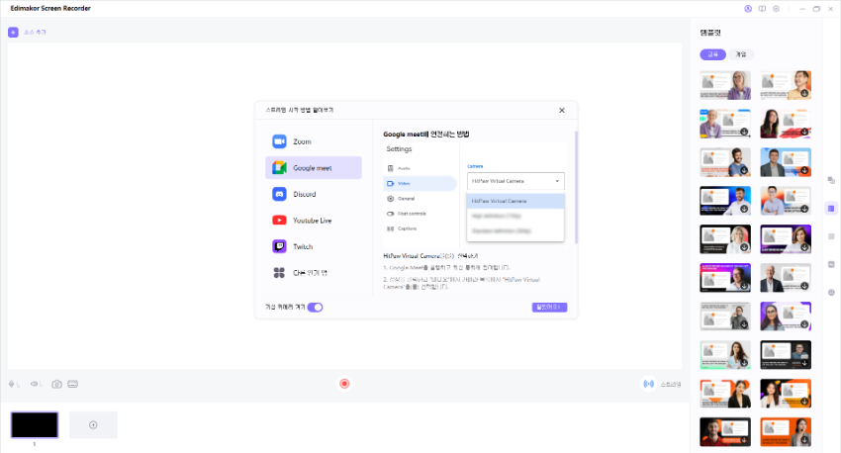Click the overlapping squares icon in right sidebar
Screen dimensions: 841x453
(x=831, y=180)
